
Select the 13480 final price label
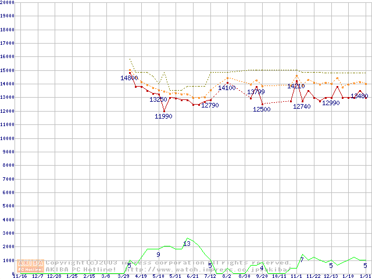(x=359, y=96)
